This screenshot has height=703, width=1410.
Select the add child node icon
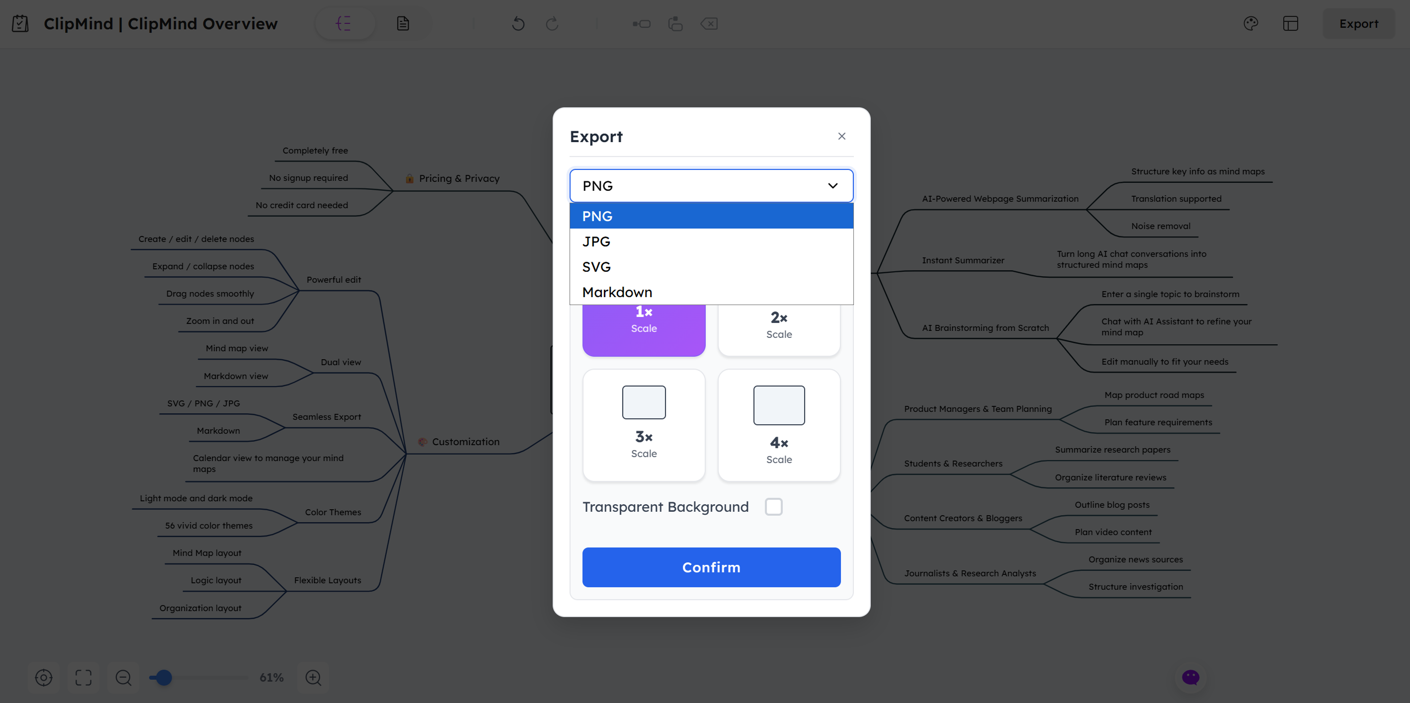[x=641, y=23]
